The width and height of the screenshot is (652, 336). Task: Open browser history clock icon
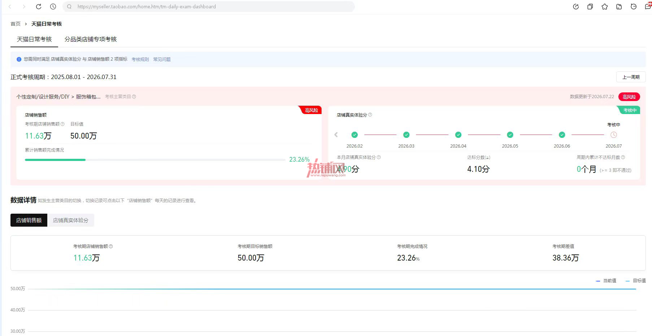coord(53,6)
